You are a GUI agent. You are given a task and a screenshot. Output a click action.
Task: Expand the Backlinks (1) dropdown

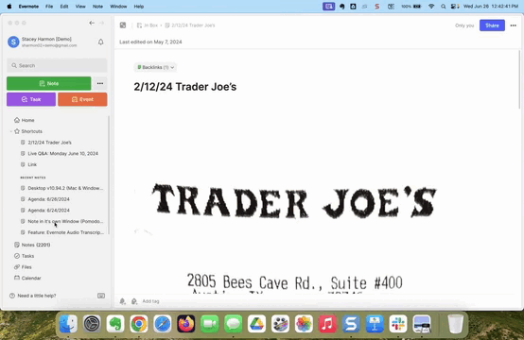(155, 67)
